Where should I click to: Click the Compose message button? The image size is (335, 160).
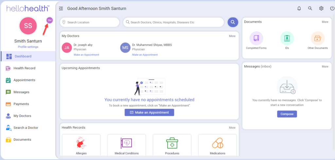coord(287,114)
